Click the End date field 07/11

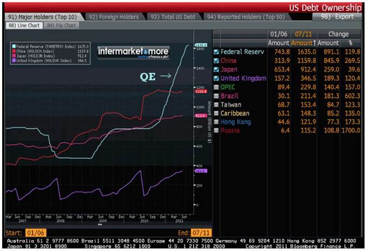[201, 232]
